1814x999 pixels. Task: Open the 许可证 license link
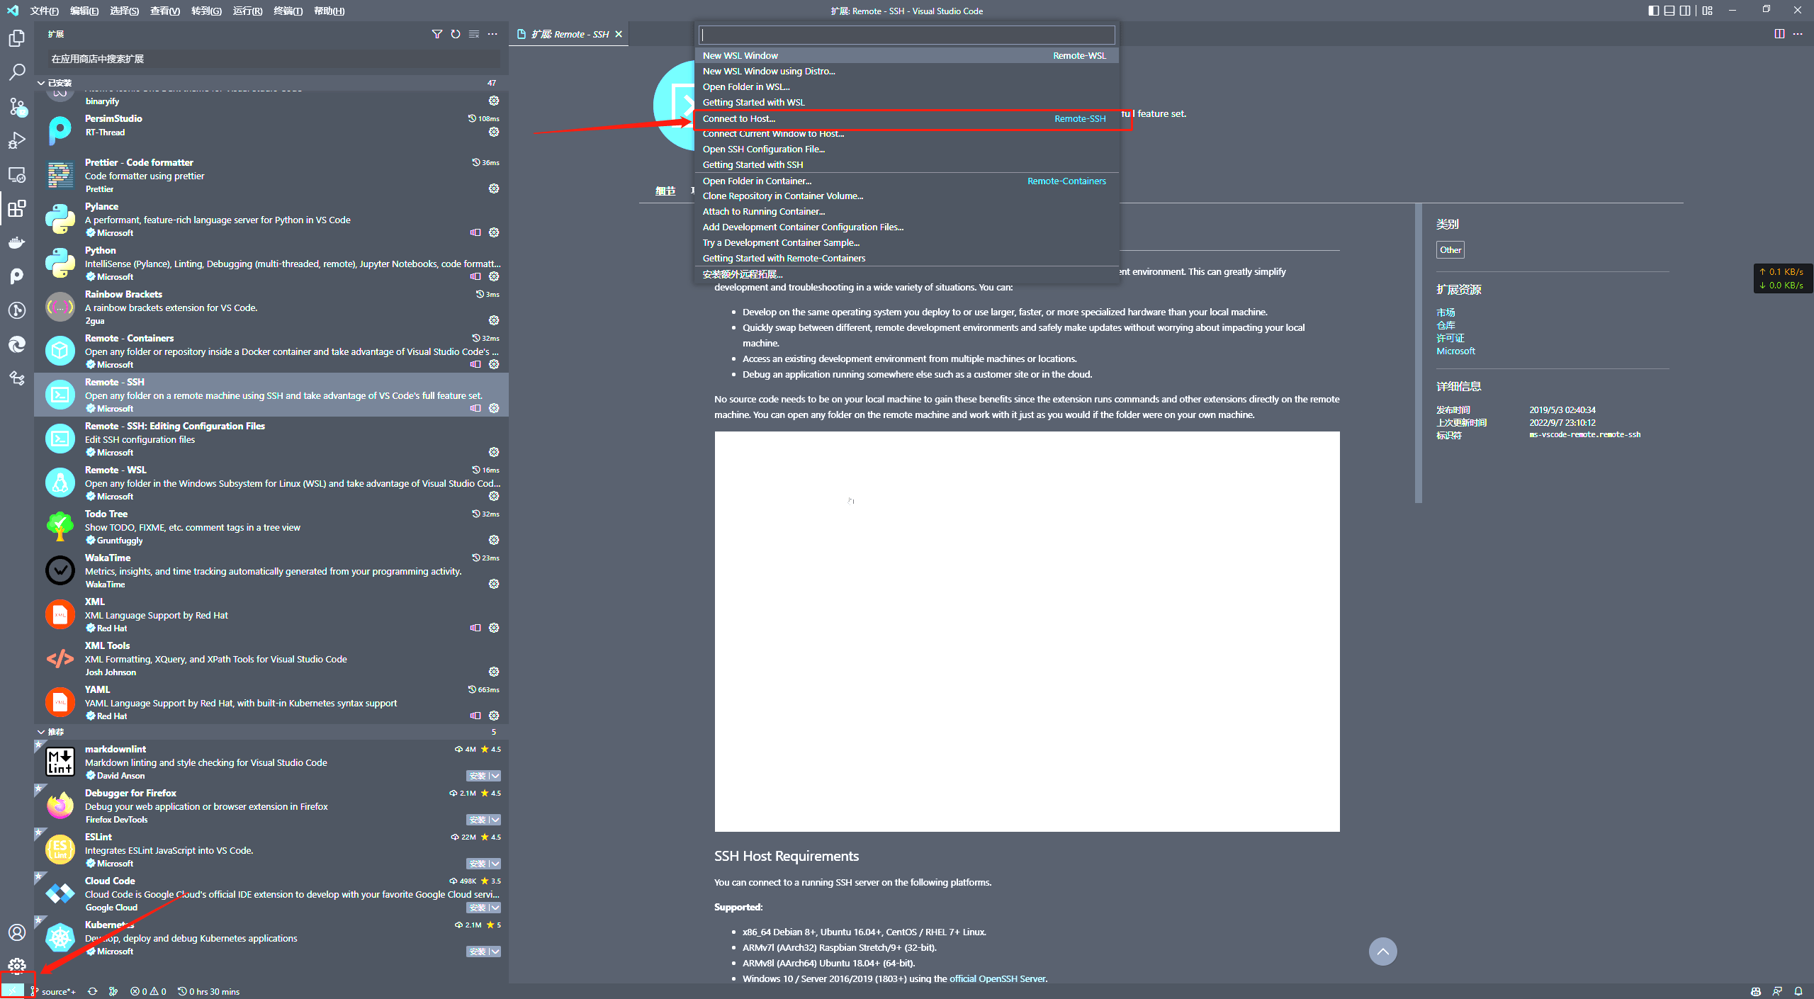[x=1450, y=338]
